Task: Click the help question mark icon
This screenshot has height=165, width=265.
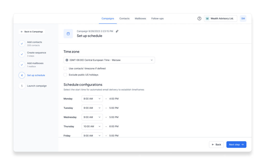Action: coord(199,19)
